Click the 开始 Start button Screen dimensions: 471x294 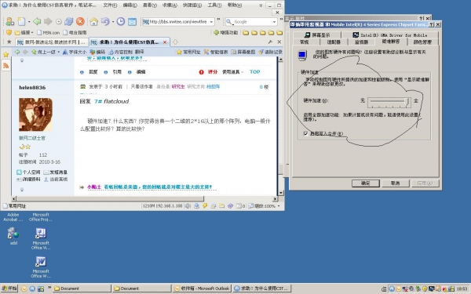click(9, 289)
